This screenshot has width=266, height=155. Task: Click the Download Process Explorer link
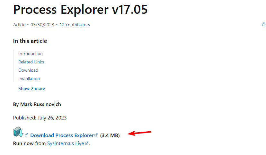tap(62, 135)
